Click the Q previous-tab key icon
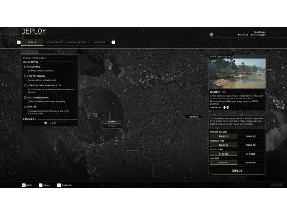The image size is (287, 215). pyautogui.click(x=19, y=43)
